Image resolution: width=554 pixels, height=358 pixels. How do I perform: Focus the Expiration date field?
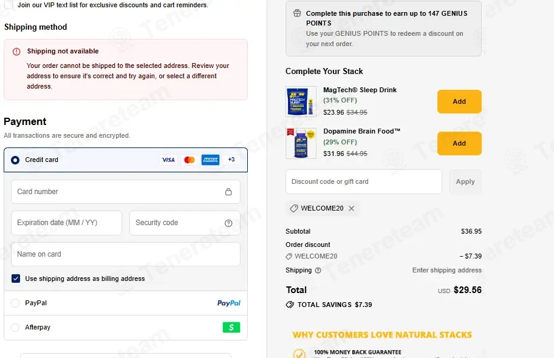coord(66,223)
